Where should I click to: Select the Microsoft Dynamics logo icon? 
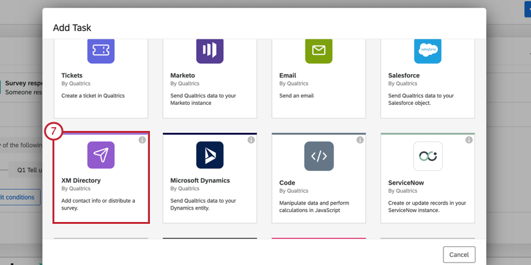point(210,155)
